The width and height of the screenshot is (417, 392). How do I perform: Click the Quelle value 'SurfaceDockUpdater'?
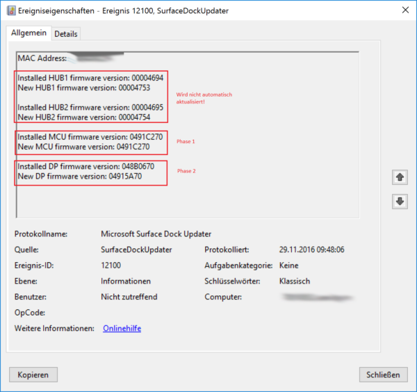click(x=136, y=250)
